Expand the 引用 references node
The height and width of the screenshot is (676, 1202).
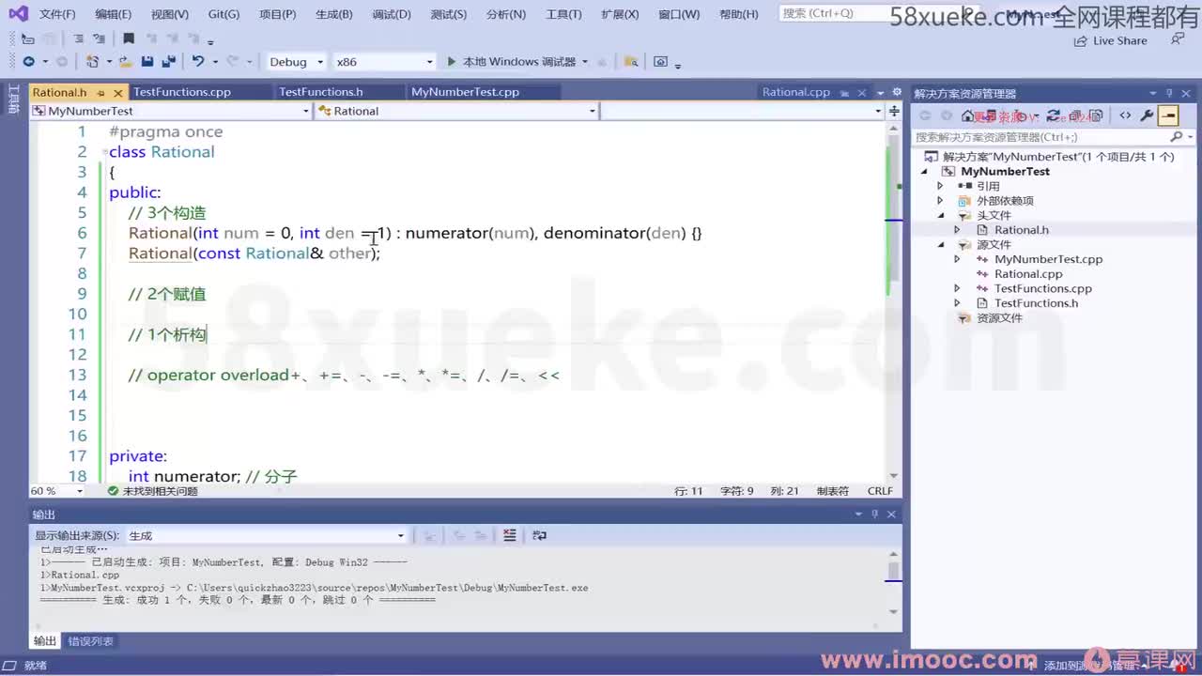click(x=940, y=186)
